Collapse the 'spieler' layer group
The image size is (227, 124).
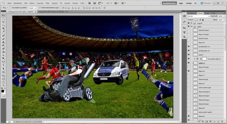coord(191,27)
